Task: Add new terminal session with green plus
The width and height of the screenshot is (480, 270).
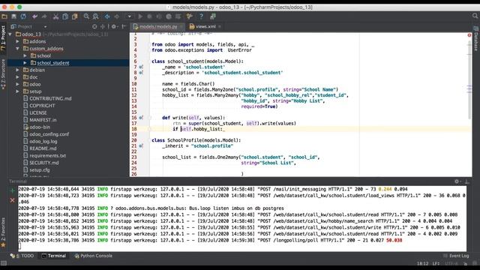Action: click(12, 190)
